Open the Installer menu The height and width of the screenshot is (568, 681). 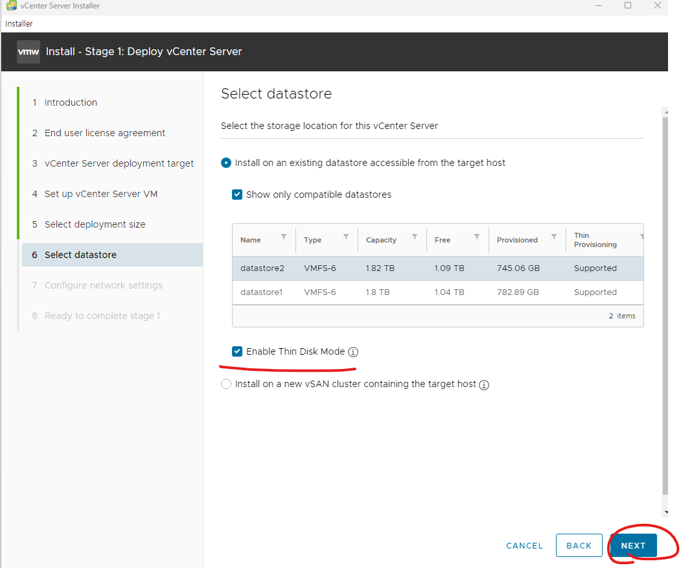(19, 24)
